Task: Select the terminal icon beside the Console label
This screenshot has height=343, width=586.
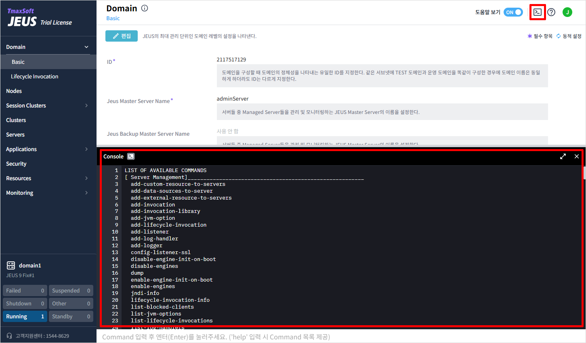Action: (131, 156)
